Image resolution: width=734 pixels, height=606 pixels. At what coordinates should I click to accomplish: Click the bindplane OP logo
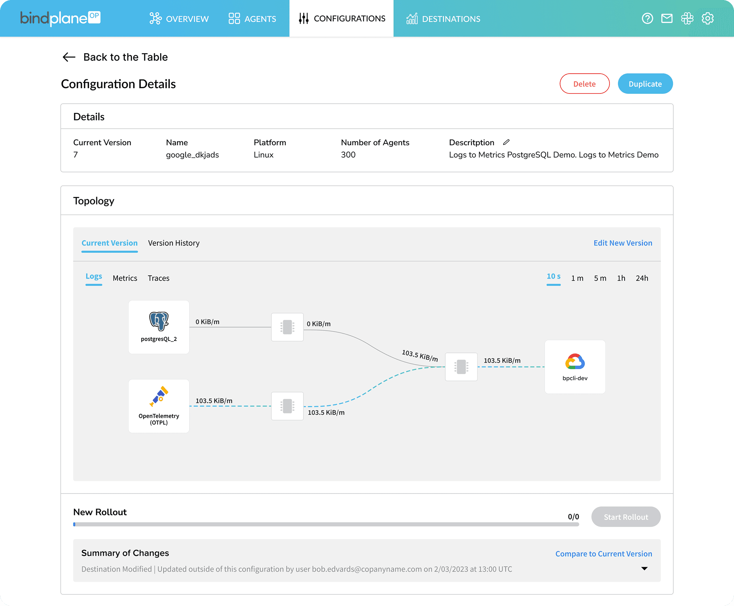click(60, 18)
